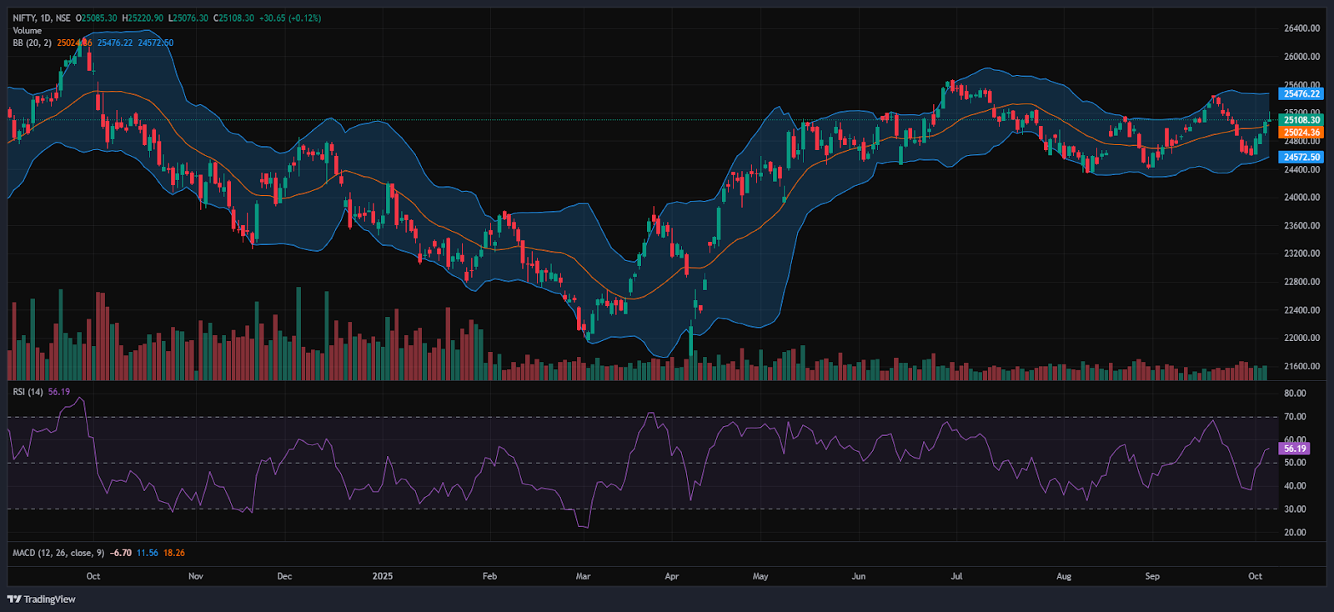Click the May marker on time axis
Image resolution: width=1334 pixels, height=612 pixels.
(x=760, y=576)
